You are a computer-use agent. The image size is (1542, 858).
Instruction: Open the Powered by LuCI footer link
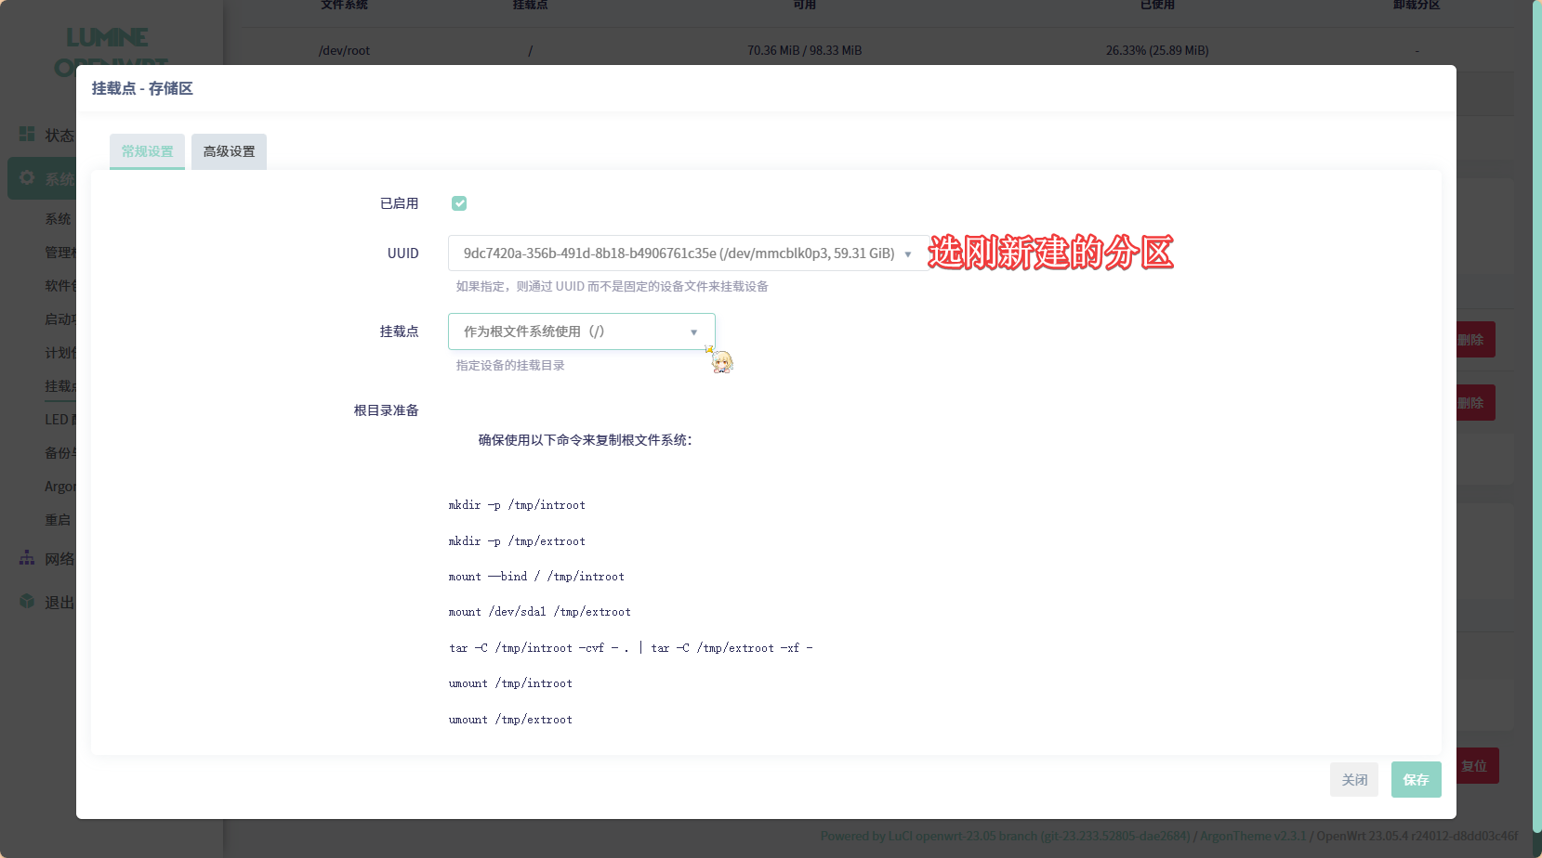pyautogui.click(x=1004, y=836)
